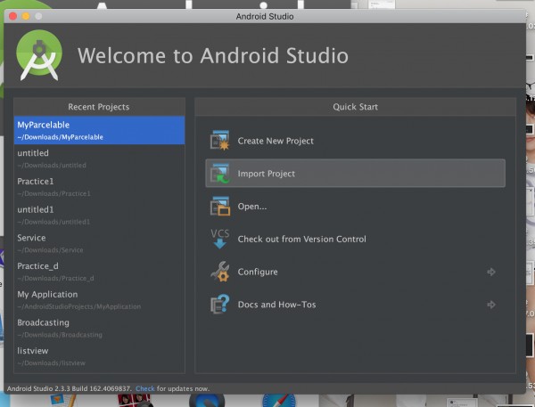Image resolution: width=535 pixels, height=407 pixels.
Task: Click the Check for updates link
Action: (x=145, y=388)
